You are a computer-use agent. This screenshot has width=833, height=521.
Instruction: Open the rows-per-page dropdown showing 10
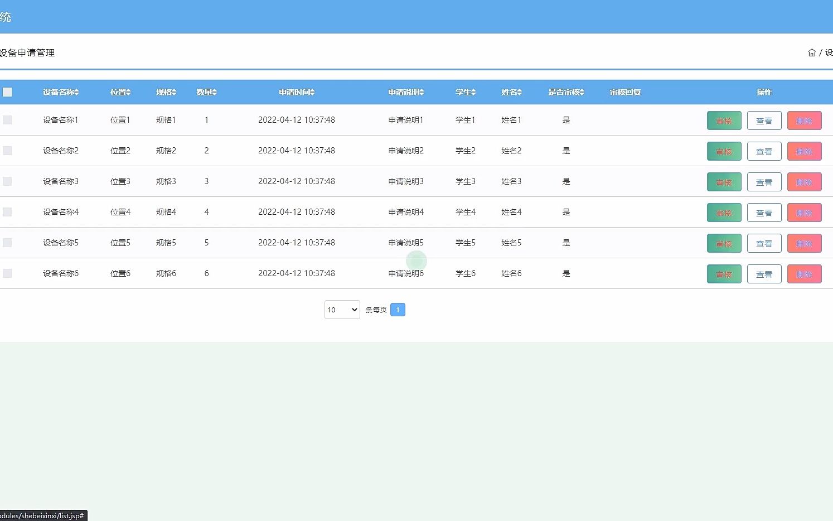pos(342,310)
